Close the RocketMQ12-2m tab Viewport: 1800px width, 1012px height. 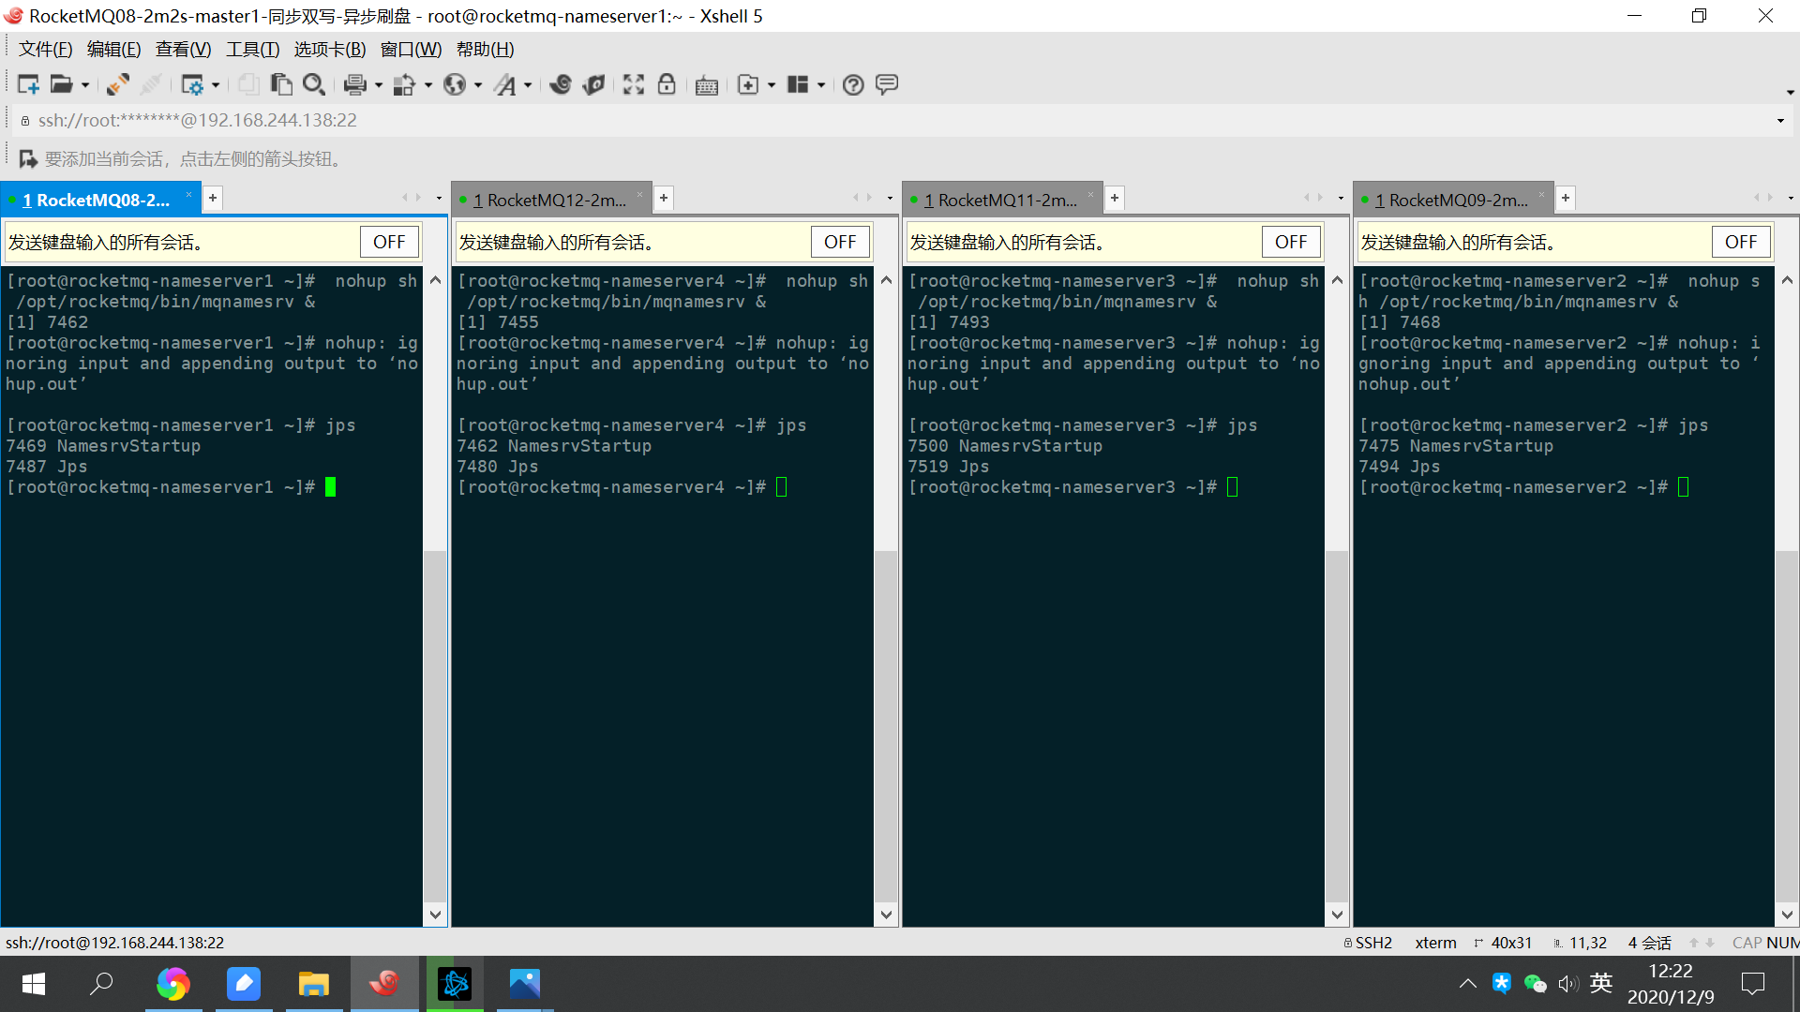point(640,195)
